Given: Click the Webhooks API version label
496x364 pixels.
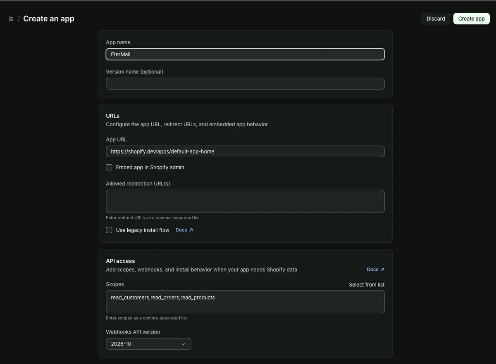Looking at the screenshot, I should pyautogui.click(x=133, y=332).
